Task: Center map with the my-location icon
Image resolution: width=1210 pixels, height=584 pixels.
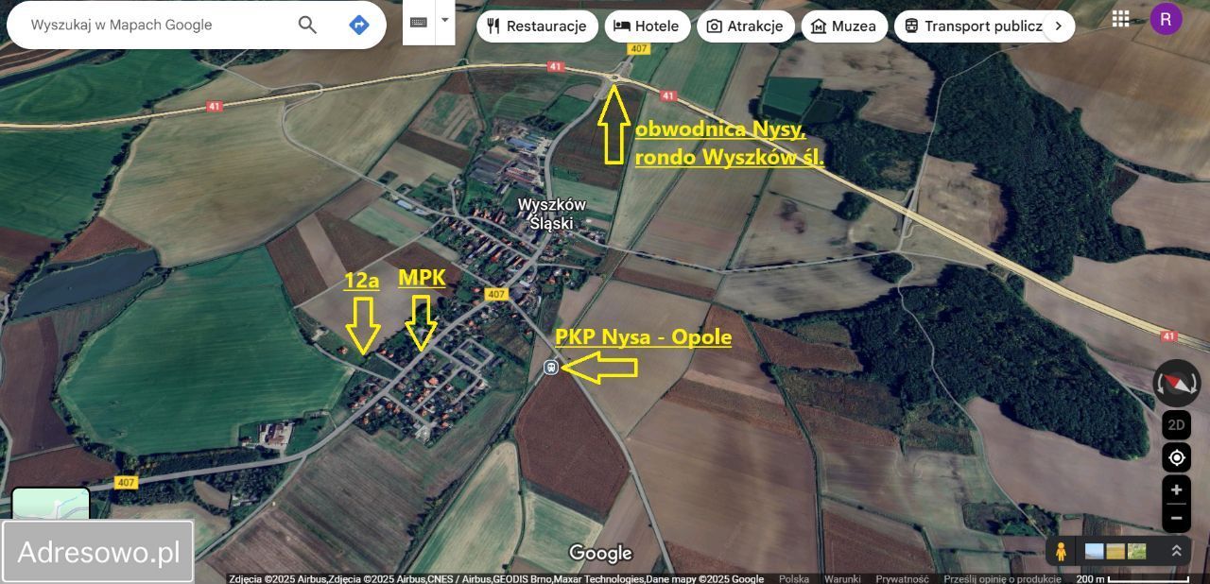Action: (x=1175, y=457)
